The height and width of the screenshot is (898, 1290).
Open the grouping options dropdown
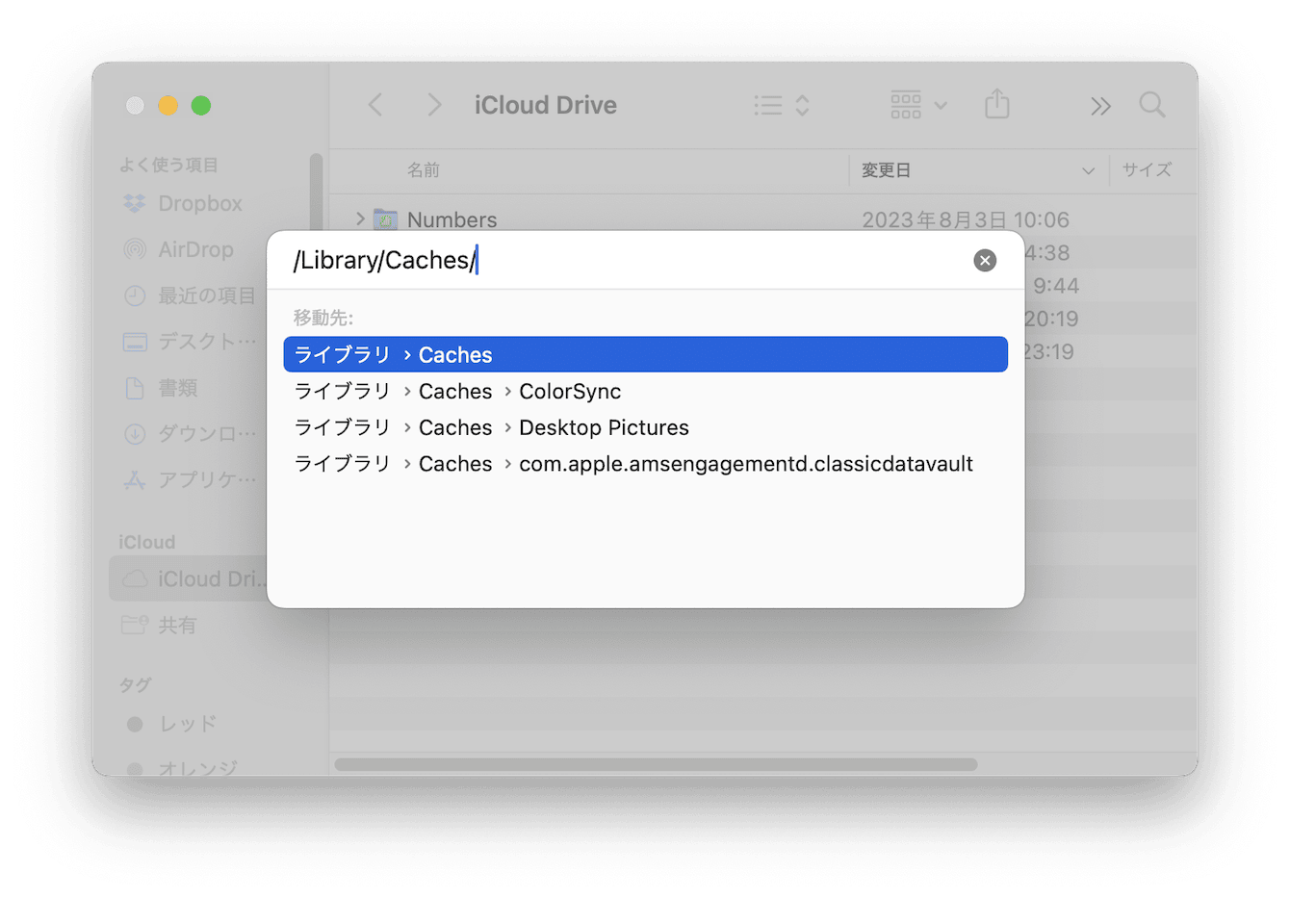pyautogui.click(x=918, y=105)
